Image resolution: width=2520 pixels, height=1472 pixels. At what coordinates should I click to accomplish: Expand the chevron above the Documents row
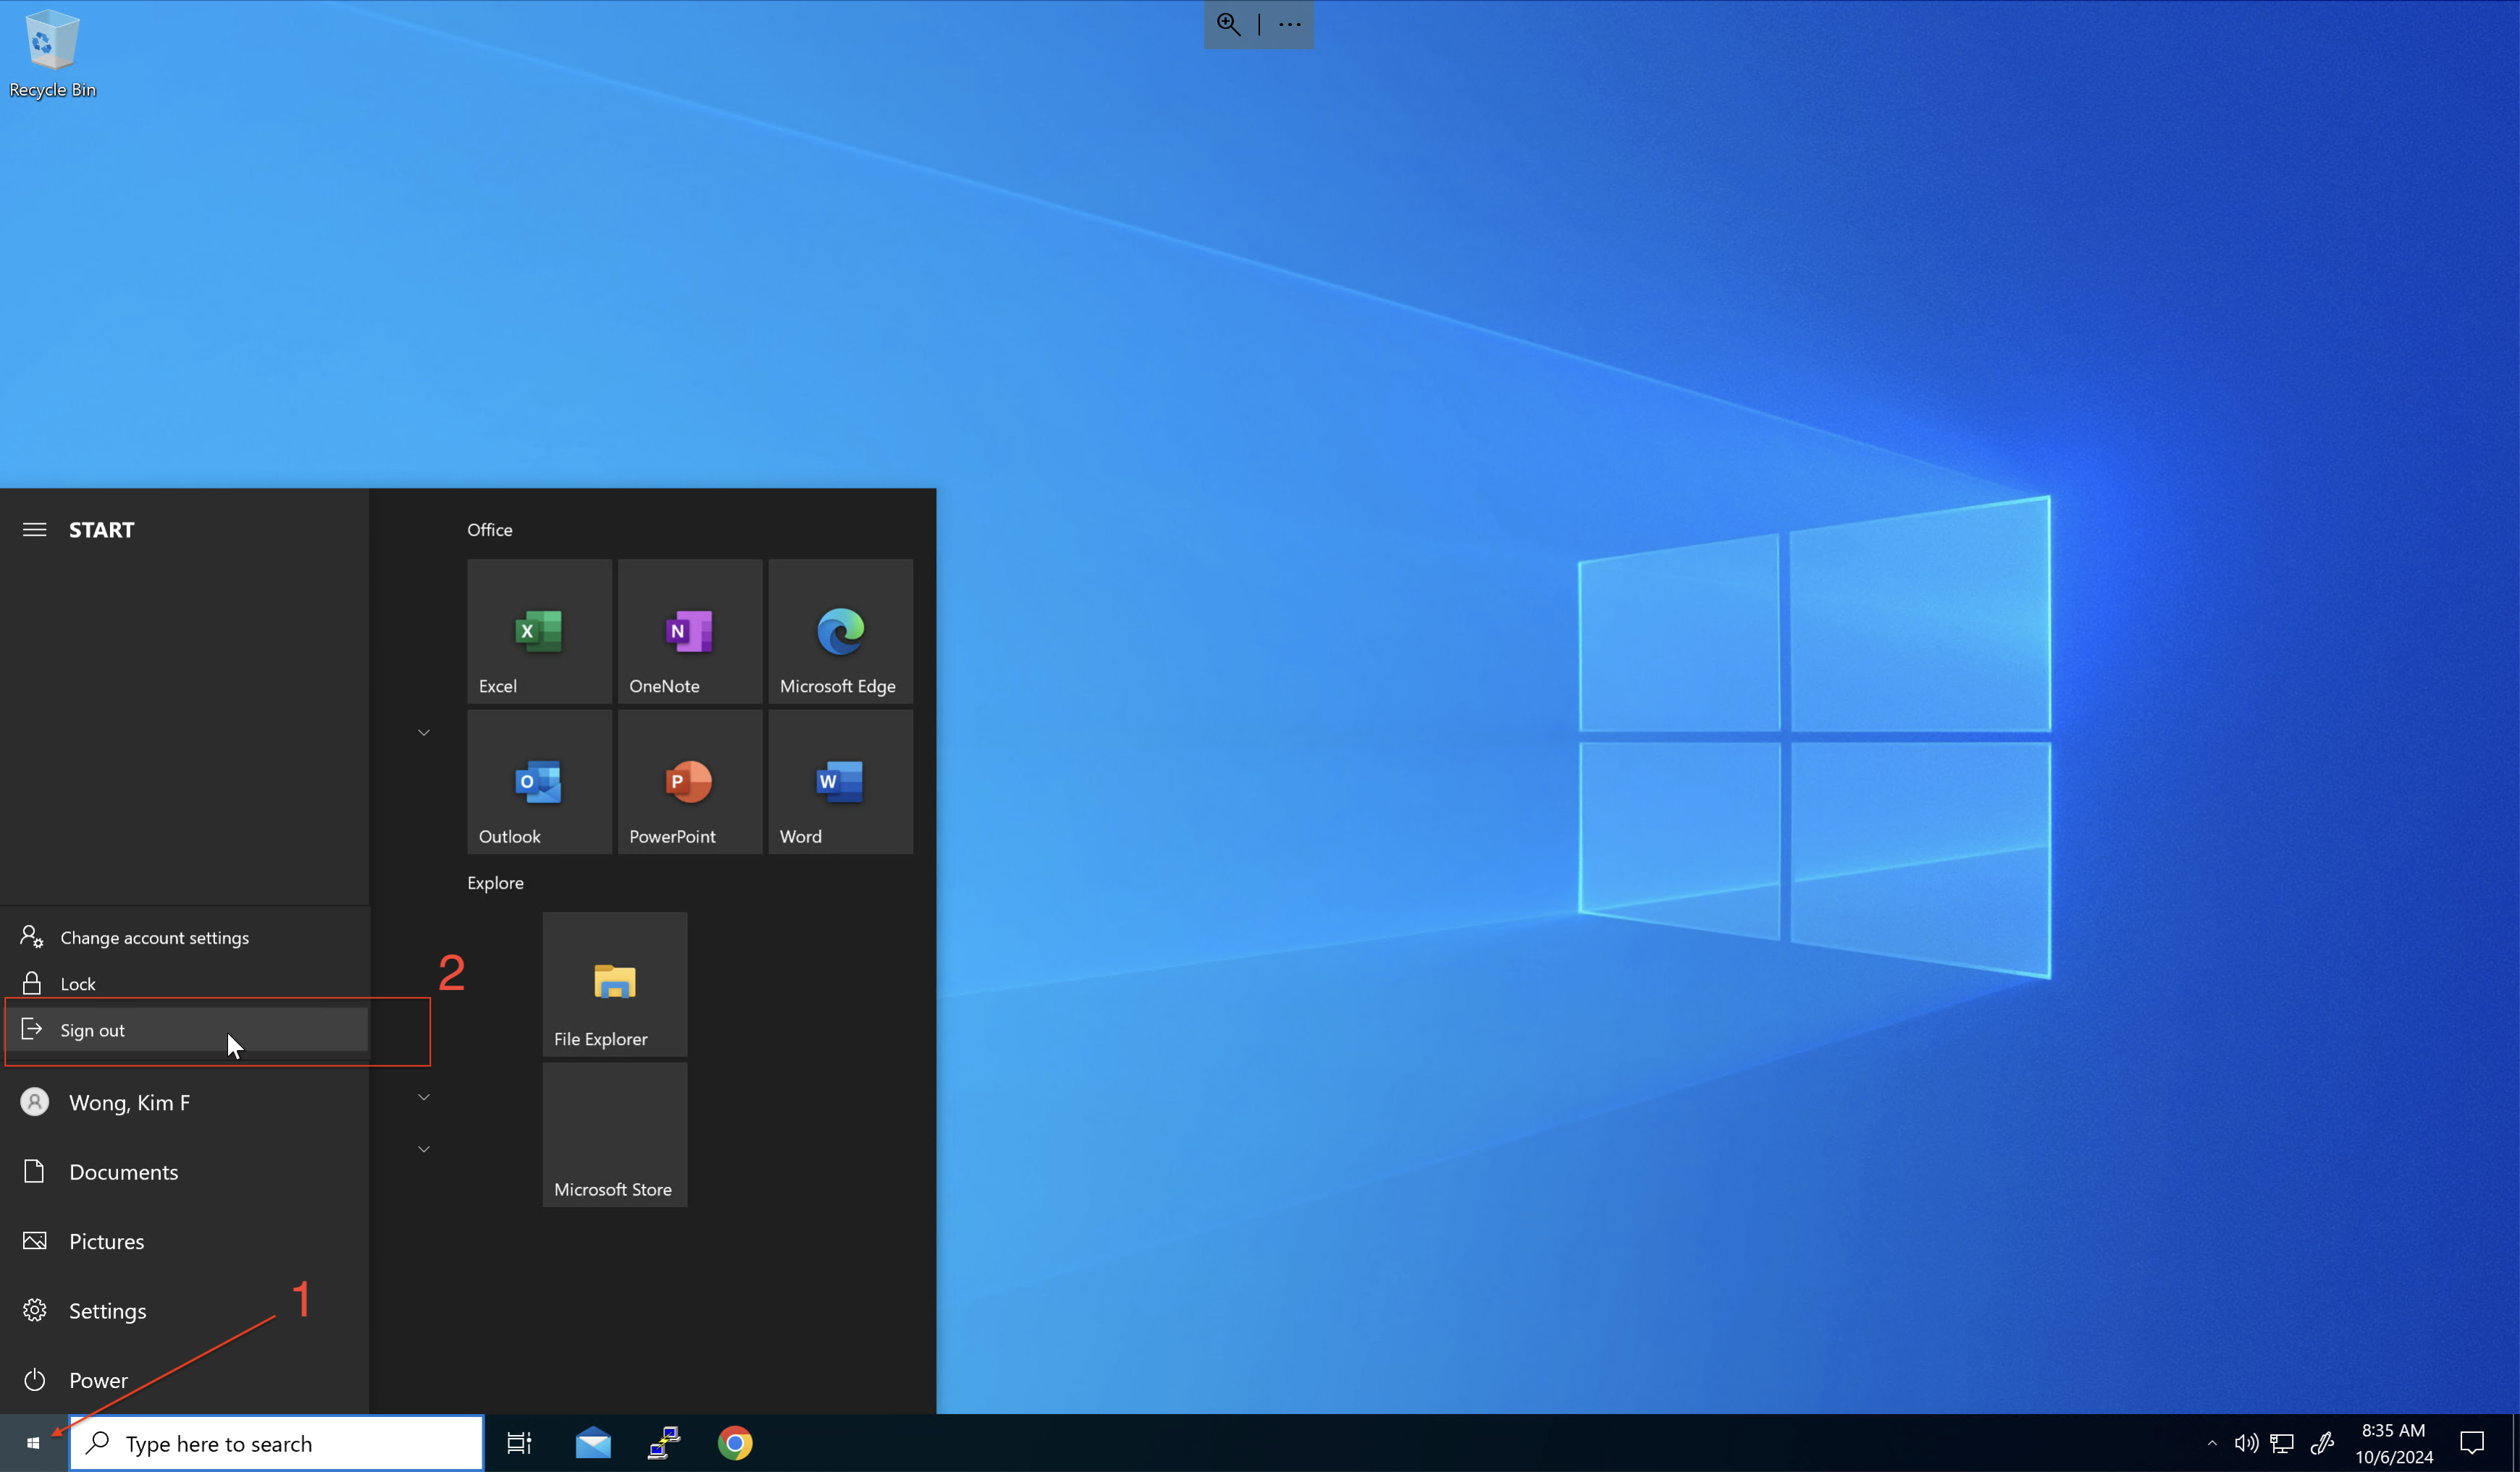(424, 1149)
